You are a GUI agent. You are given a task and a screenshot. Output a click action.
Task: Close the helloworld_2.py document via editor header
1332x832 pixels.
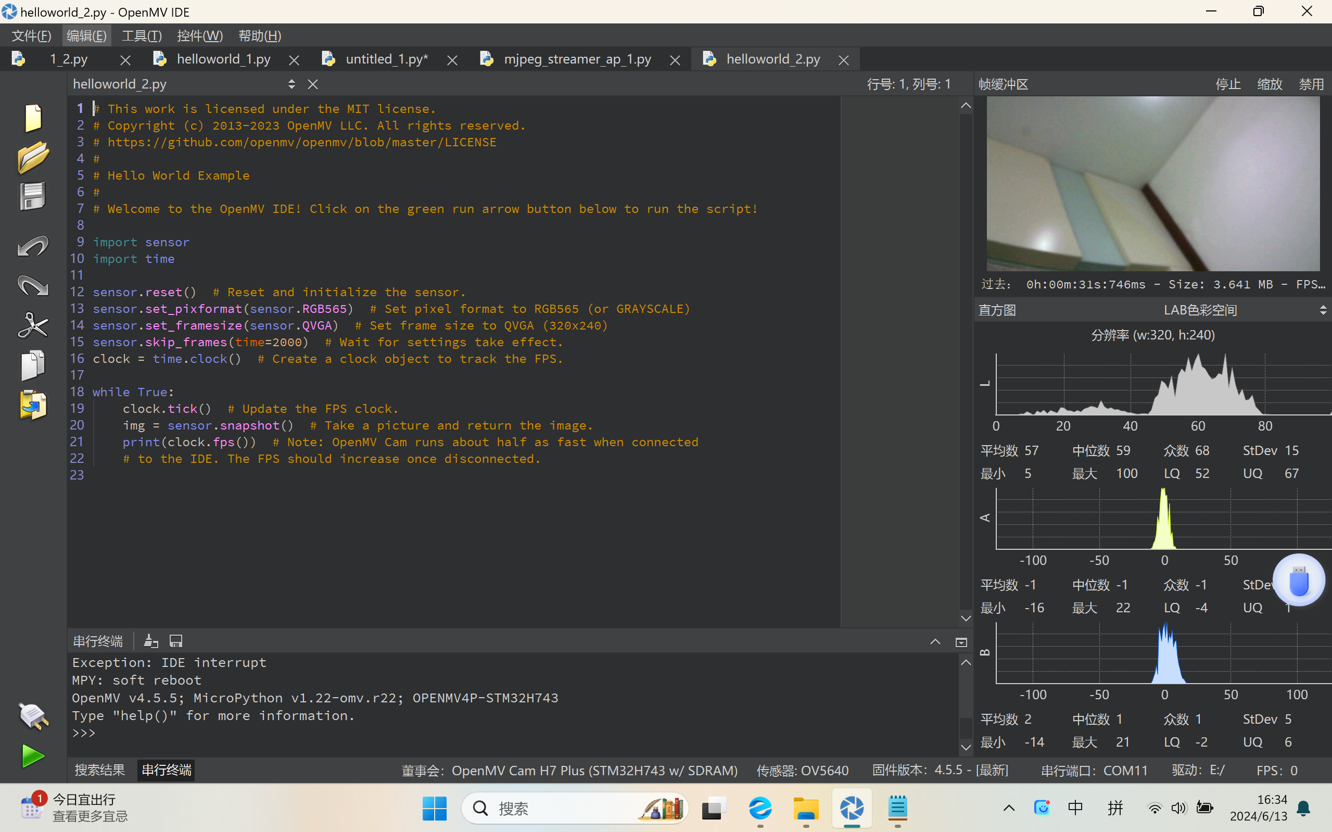(x=313, y=84)
